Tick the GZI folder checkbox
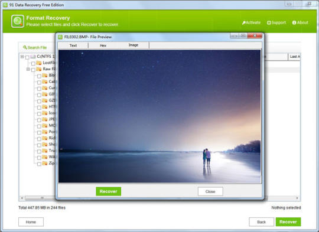This screenshot has width=319, height=232. coord(39,102)
